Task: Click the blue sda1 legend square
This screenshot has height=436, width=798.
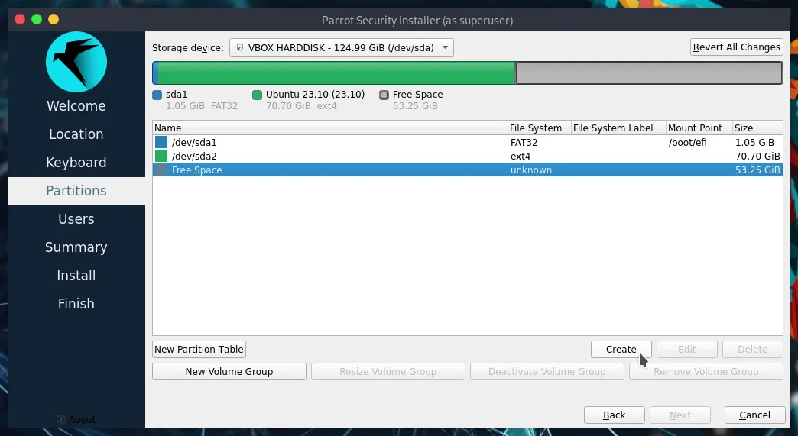Action: [157, 95]
